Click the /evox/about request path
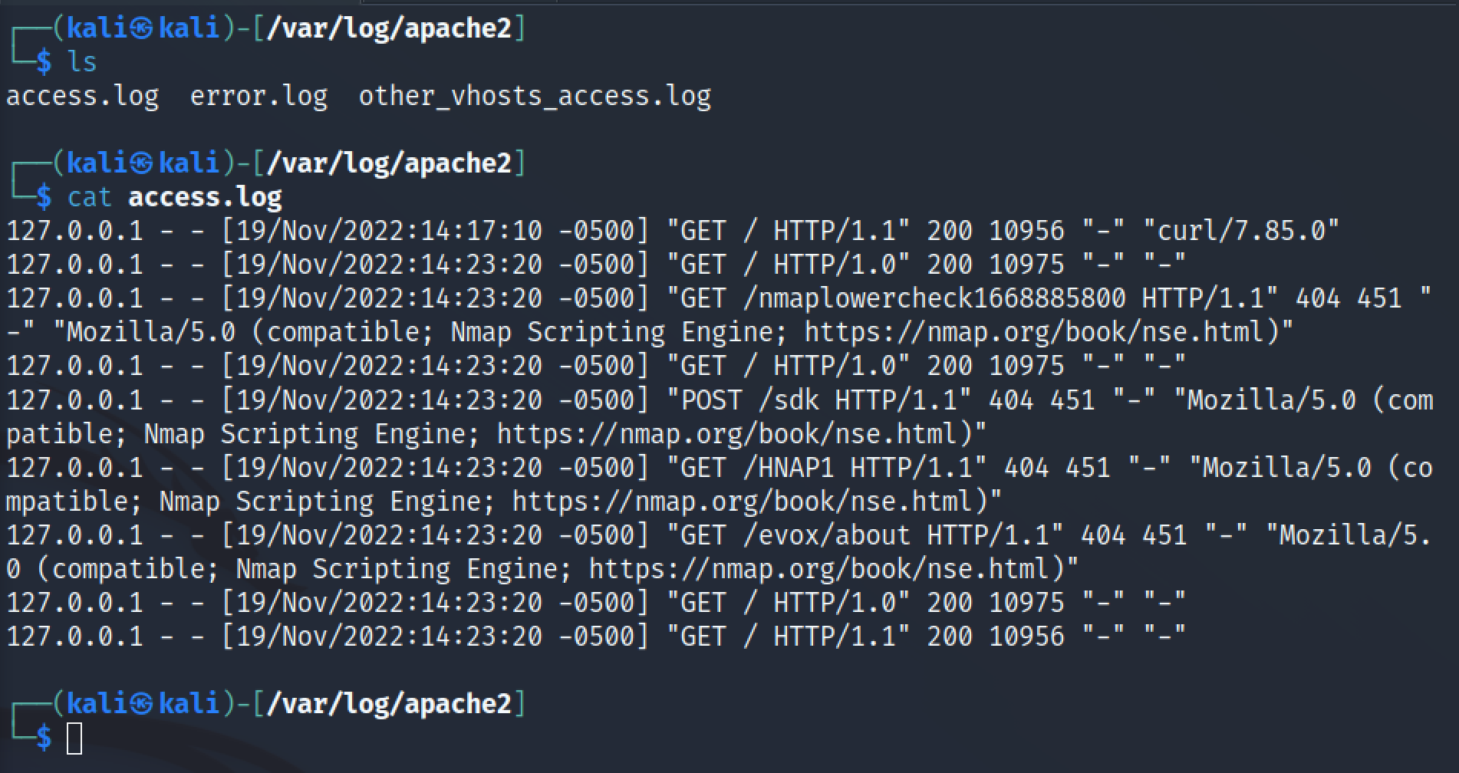The image size is (1459, 773). click(x=826, y=535)
